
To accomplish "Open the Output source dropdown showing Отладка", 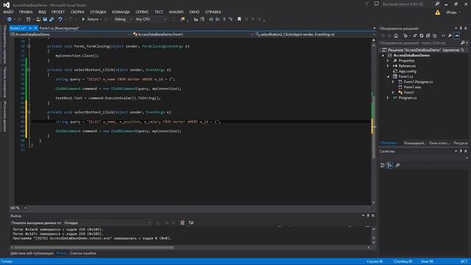I will point(107,222).
